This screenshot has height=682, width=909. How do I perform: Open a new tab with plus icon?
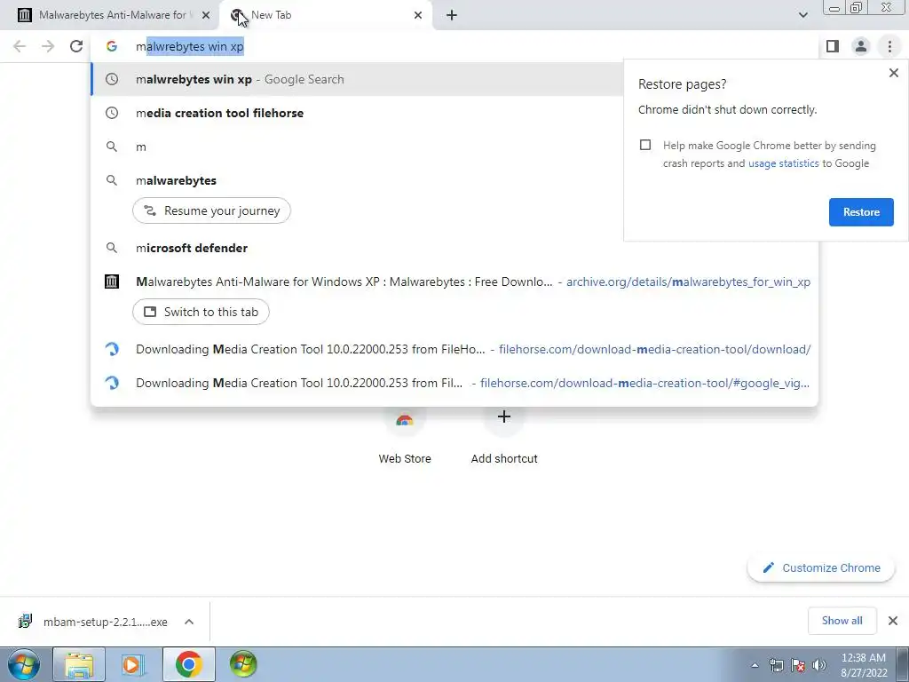pos(452,15)
